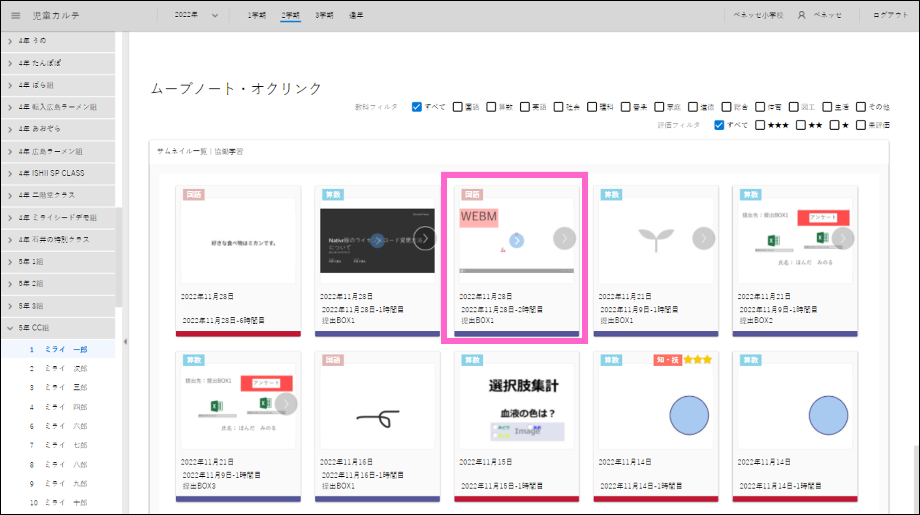Check the その他 subject filter
920x515 pixels.
(x=861, y=107)
